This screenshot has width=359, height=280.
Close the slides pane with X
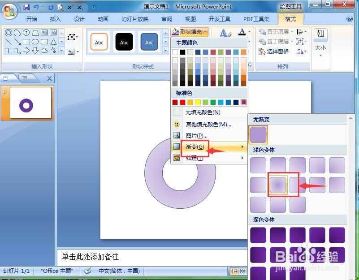[49, 78]
